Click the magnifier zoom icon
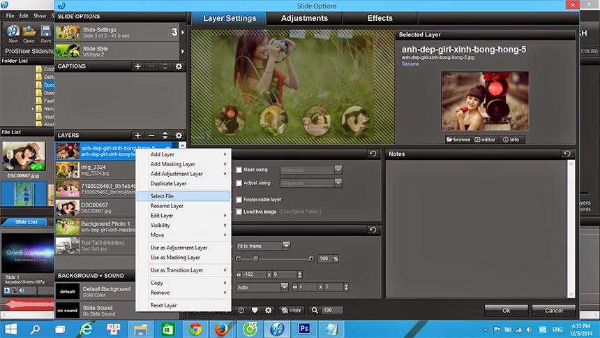This screenshot has width=600, height=338. point(315,310)
